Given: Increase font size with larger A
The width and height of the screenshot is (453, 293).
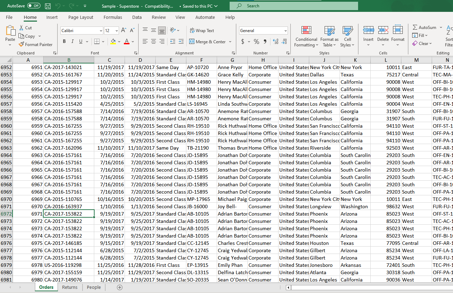Looking at the screenshot, I should click(124, 31).
